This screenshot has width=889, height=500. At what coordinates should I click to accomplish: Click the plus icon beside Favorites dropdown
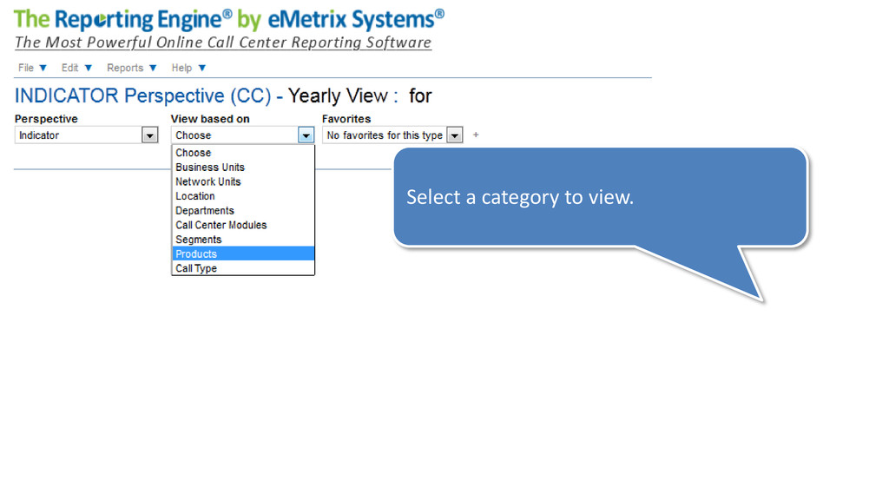pyautogui.click(x=476, y=135)
